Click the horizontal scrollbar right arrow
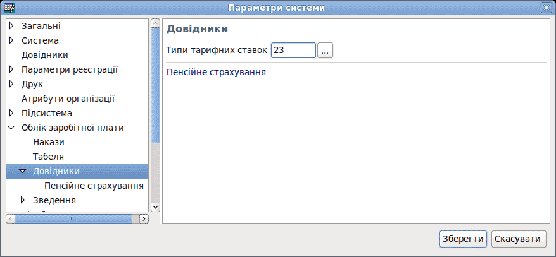The height and width of the screenshot is (257, 556). [x=144, y=219]
